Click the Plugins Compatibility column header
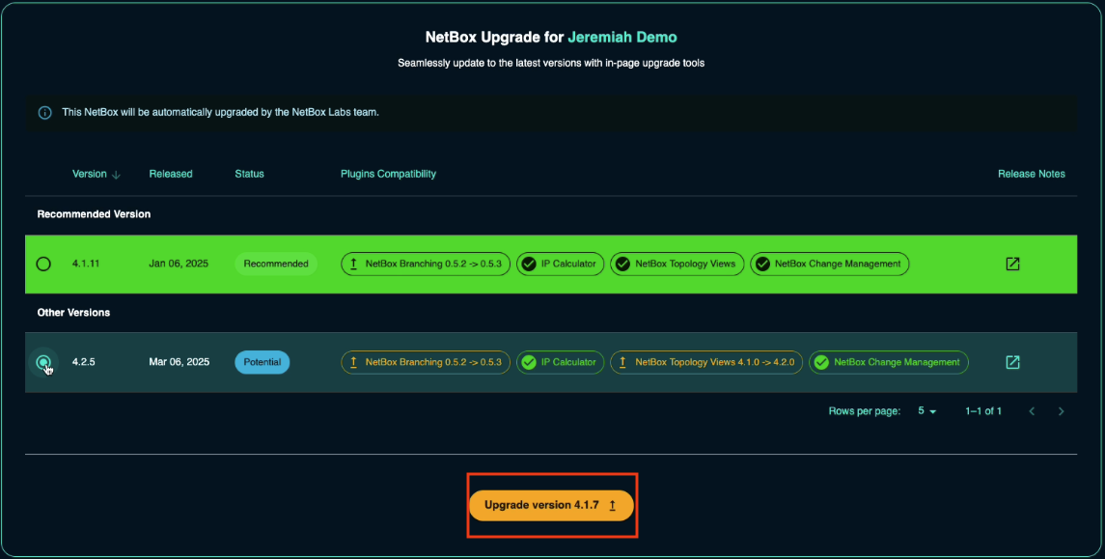 [388, 174]
